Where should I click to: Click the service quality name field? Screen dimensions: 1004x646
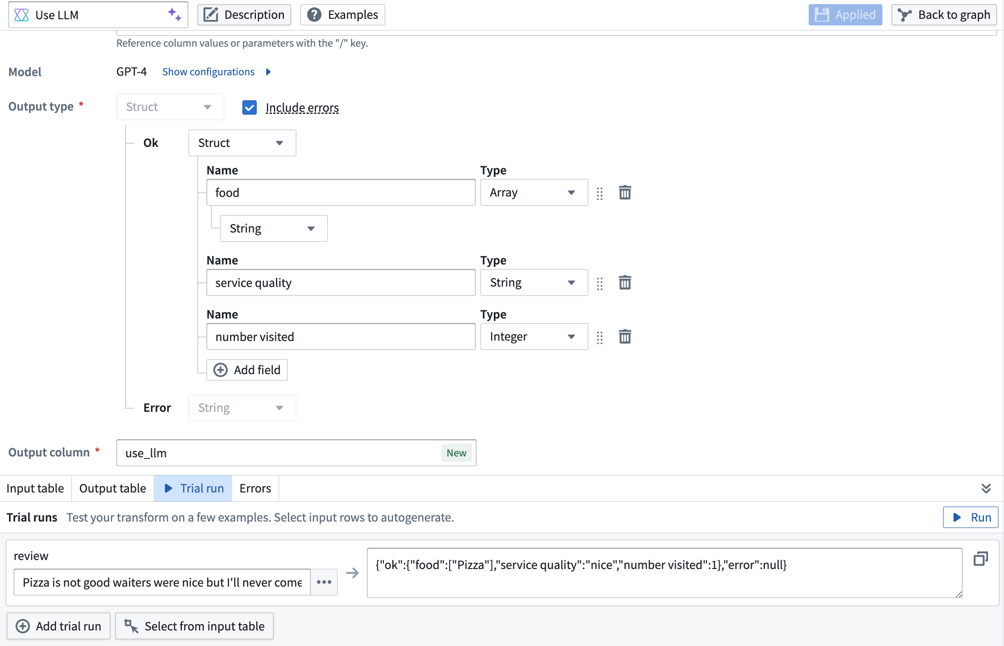click(x=341, y=282)
